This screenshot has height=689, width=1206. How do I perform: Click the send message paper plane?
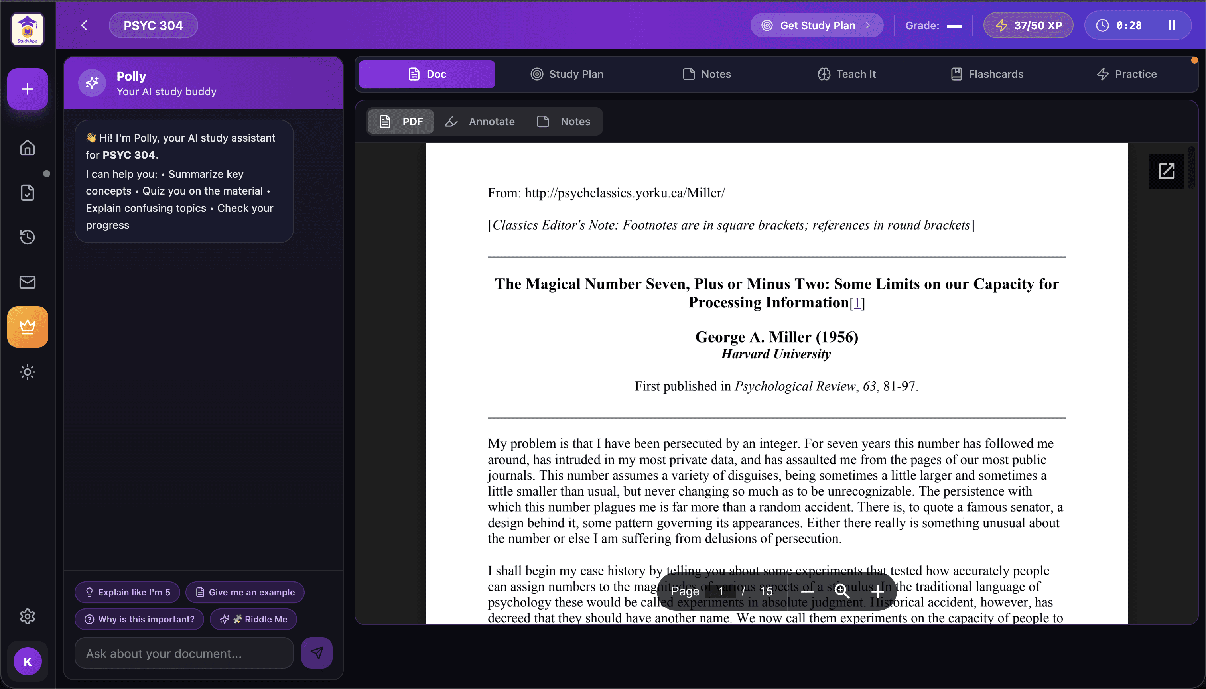[317, 653]
